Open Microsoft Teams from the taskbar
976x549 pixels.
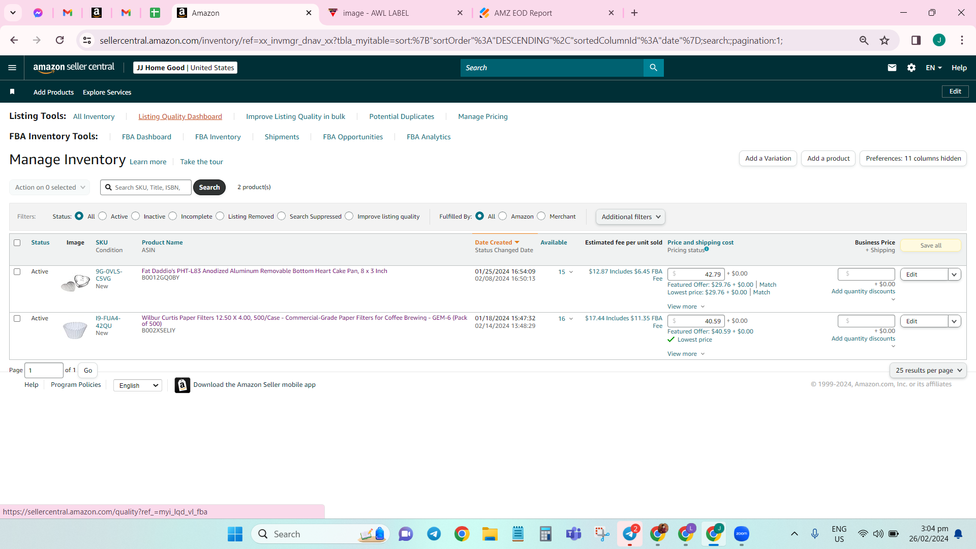(x=573, y=534)
